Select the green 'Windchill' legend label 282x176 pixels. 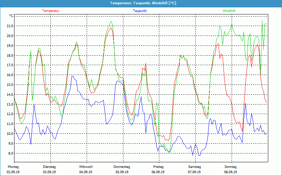[x=229, y=11]
